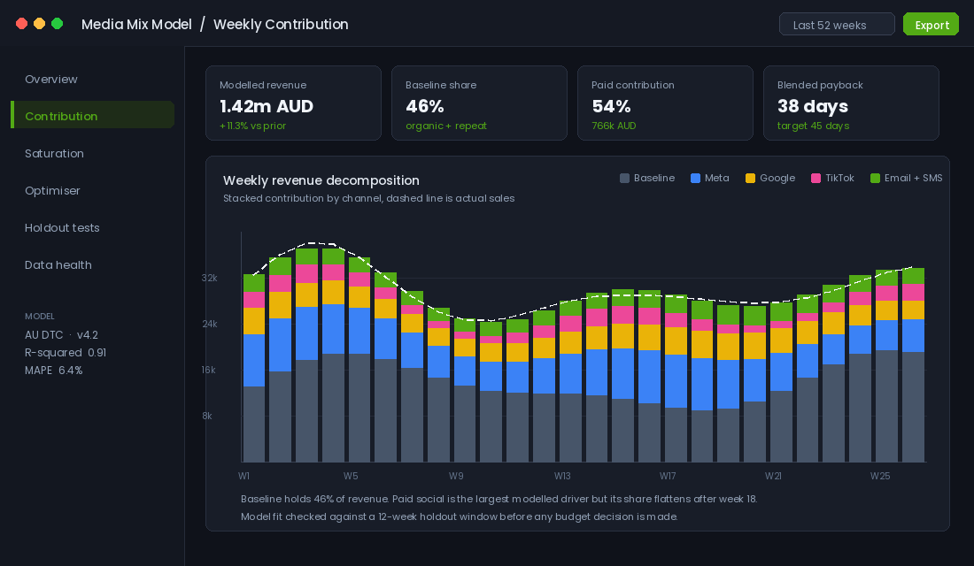Click the W25 axis label
The image size is (974, 566).
(880, 476)
